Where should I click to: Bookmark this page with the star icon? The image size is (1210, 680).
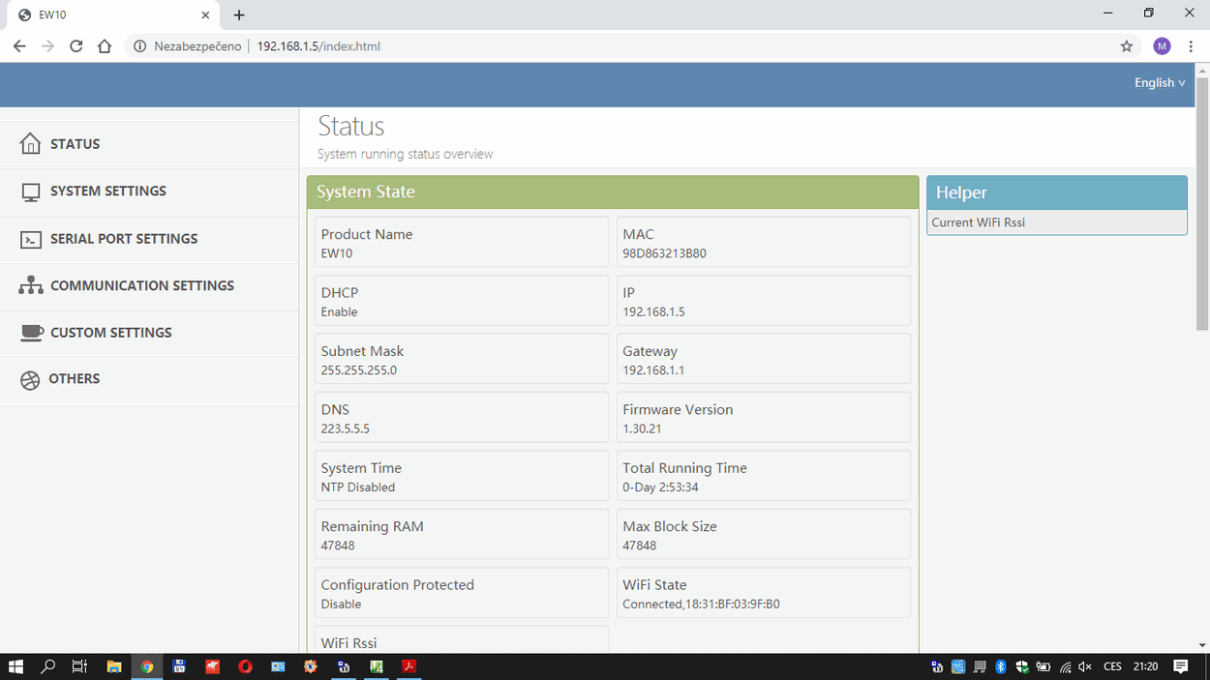(x=1126, y=46)
